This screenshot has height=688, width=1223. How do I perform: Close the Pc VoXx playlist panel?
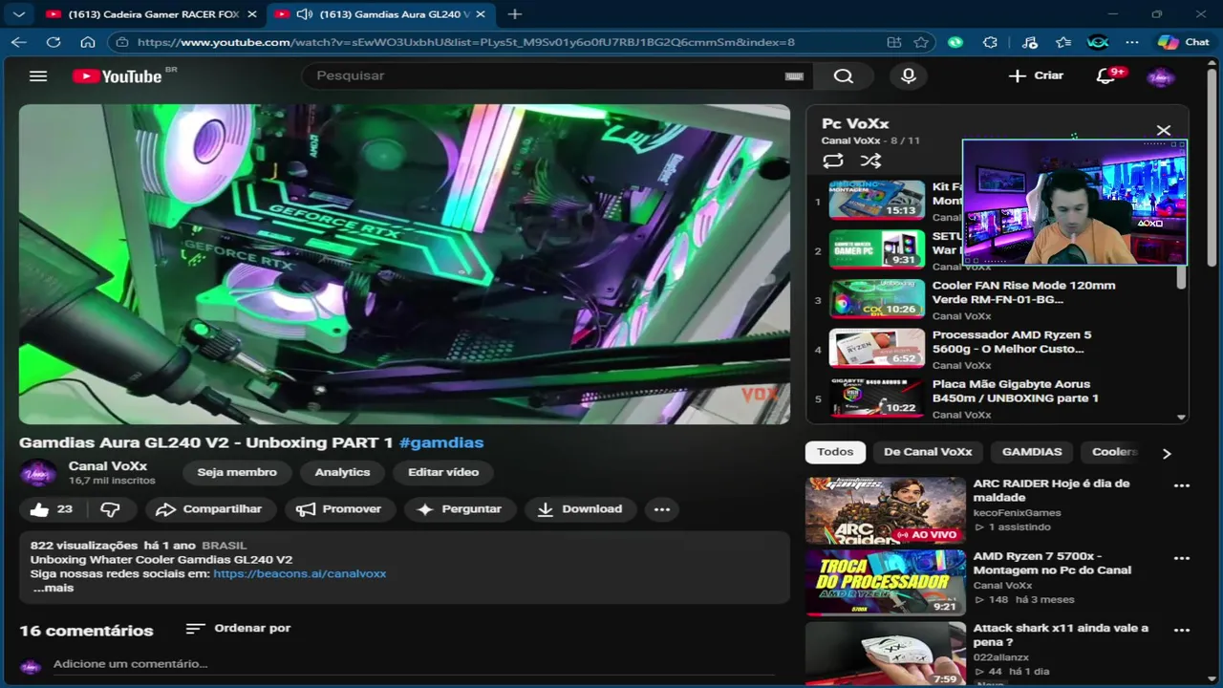pyautogui.click(x=1163, y=130)
